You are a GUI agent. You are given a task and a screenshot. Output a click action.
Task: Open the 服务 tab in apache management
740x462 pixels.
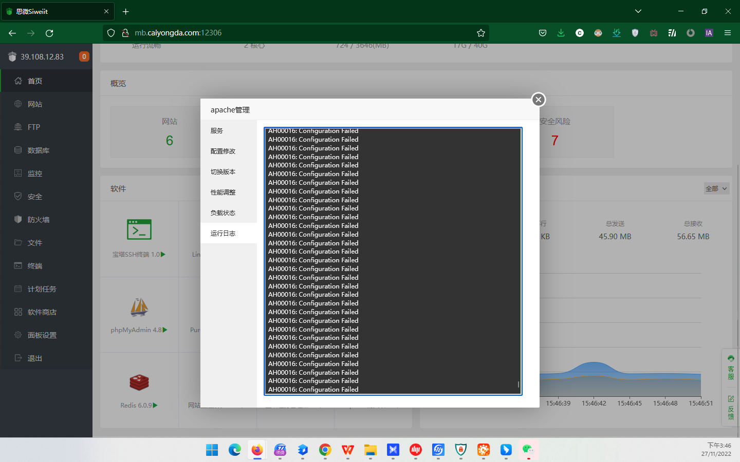click(217, 131)
